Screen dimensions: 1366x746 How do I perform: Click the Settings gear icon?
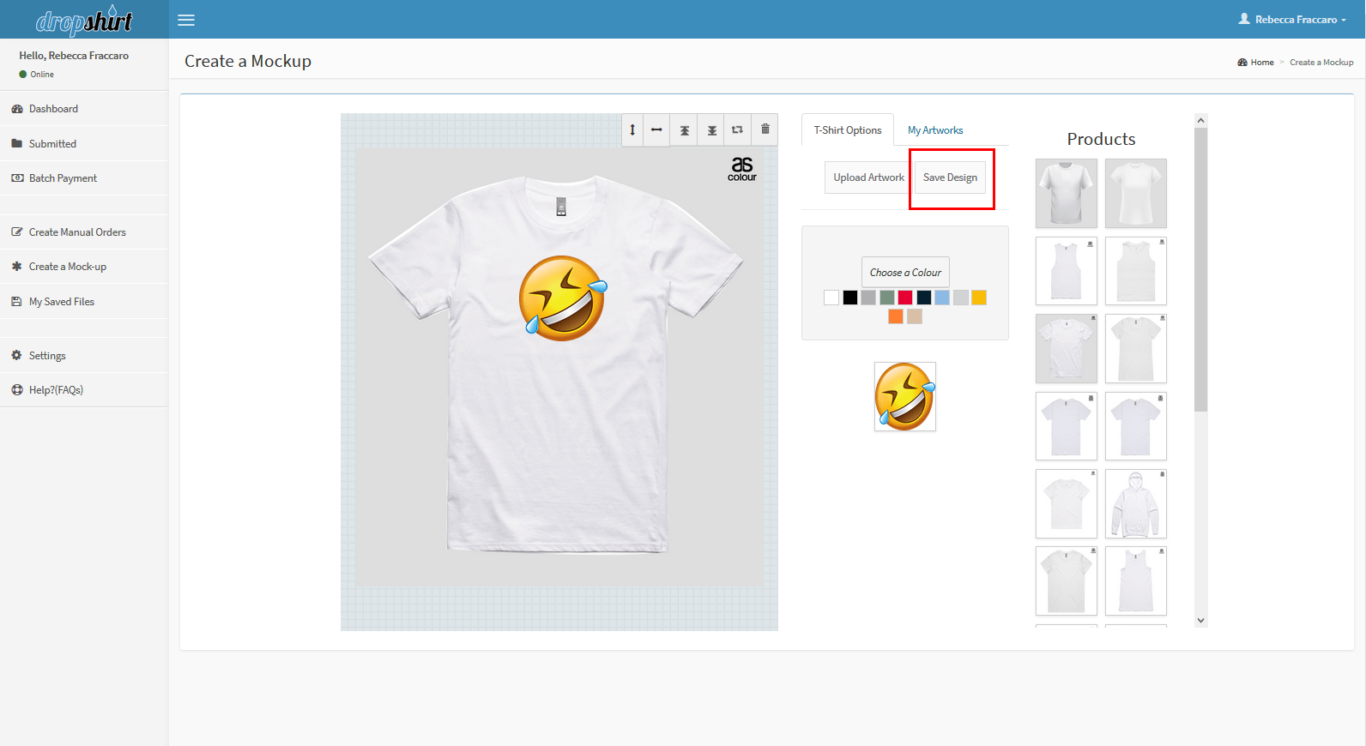(17, 356)
